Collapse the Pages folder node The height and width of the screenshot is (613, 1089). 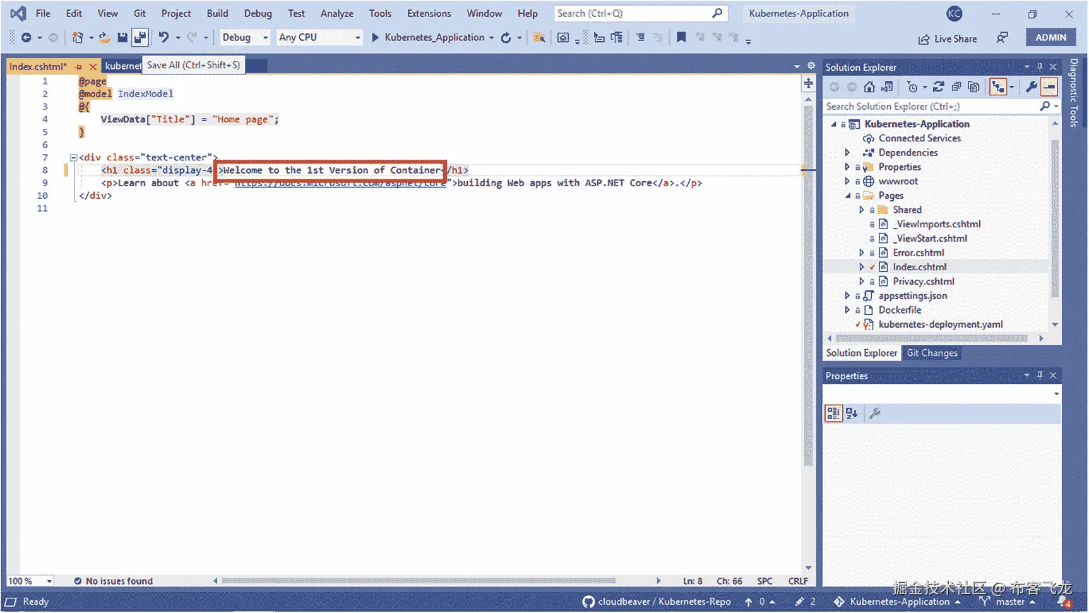click(848, 196)
